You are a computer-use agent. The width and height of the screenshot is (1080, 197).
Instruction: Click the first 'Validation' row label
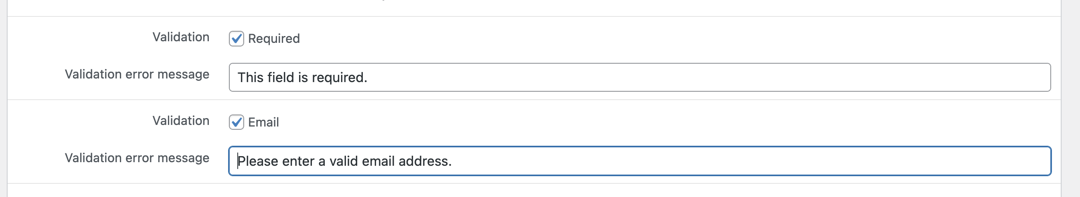pos(181,37)
